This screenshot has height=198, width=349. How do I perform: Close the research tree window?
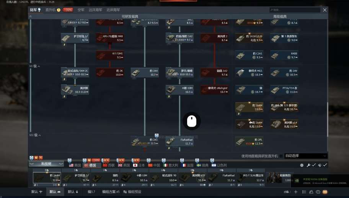tap(325, 10)
